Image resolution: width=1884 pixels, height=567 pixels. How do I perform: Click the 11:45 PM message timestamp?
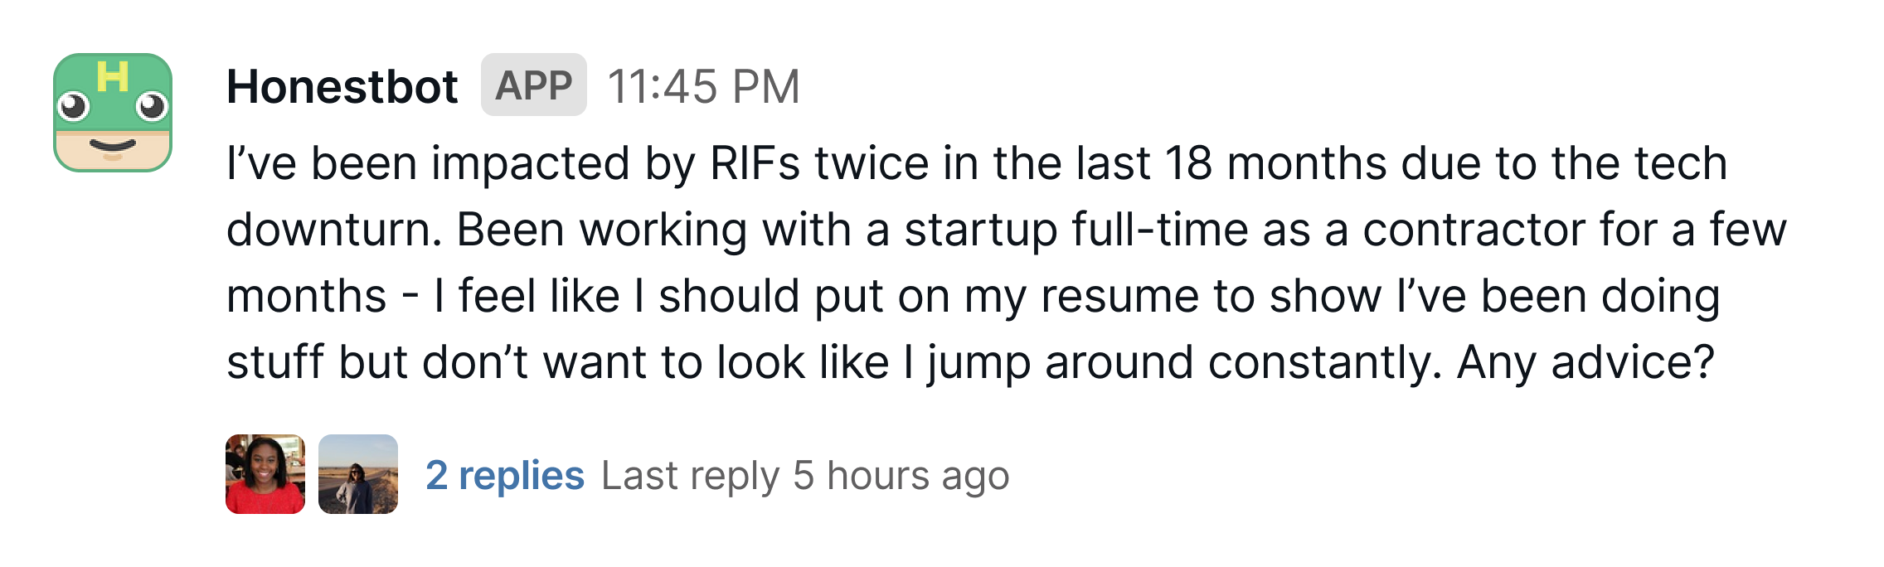tap(703, 86)
